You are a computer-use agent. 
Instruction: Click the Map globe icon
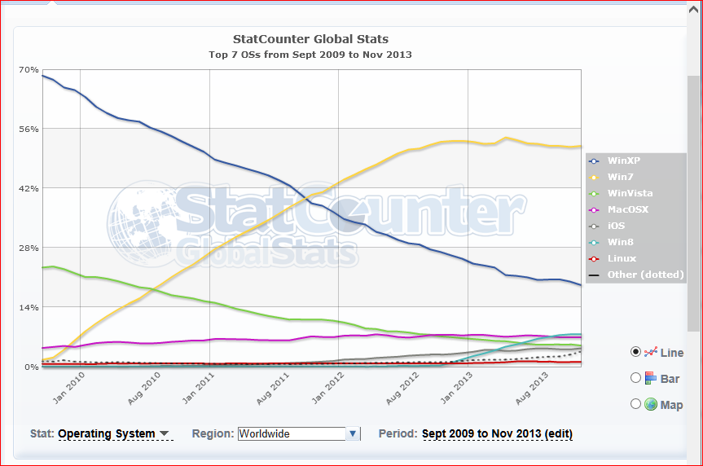651,404
